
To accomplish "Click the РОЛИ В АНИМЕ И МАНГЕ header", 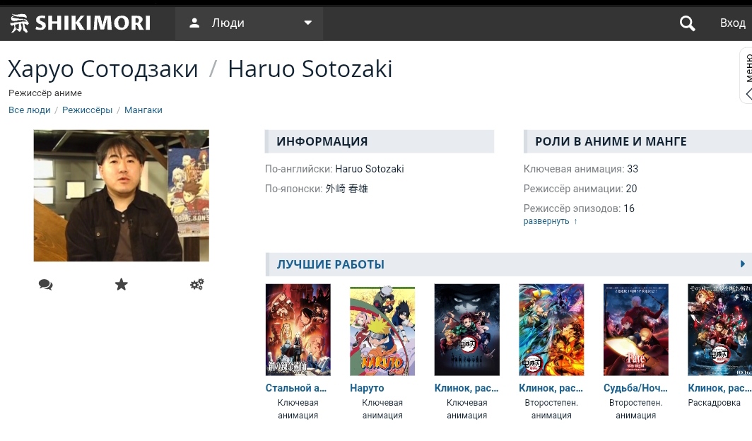I will [x=638, y=141].
